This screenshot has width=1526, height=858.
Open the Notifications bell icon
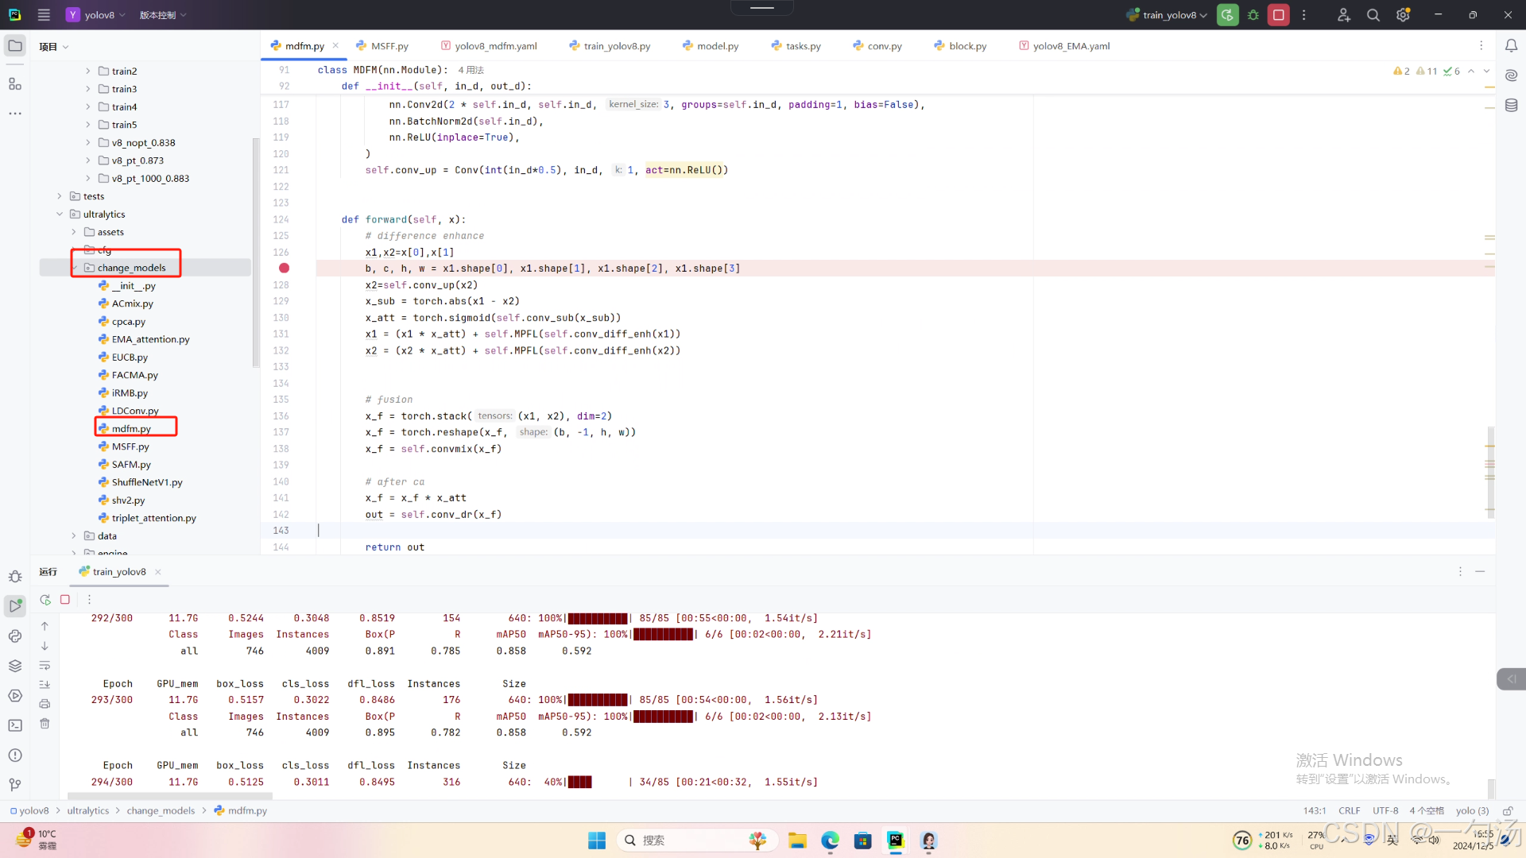click(1511, 46)
